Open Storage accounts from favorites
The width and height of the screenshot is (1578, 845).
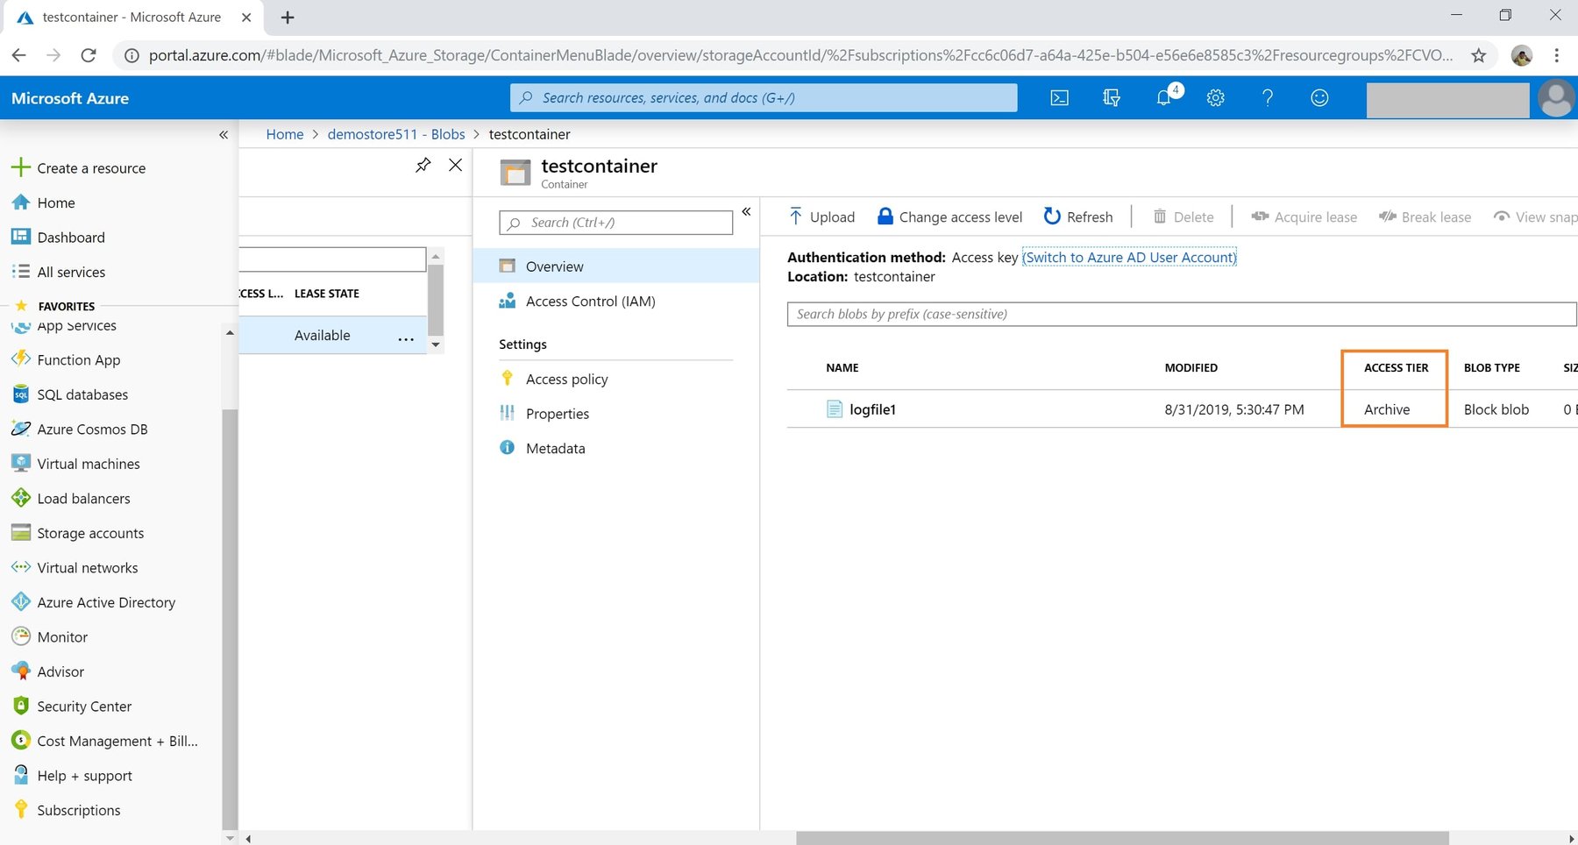90,533
